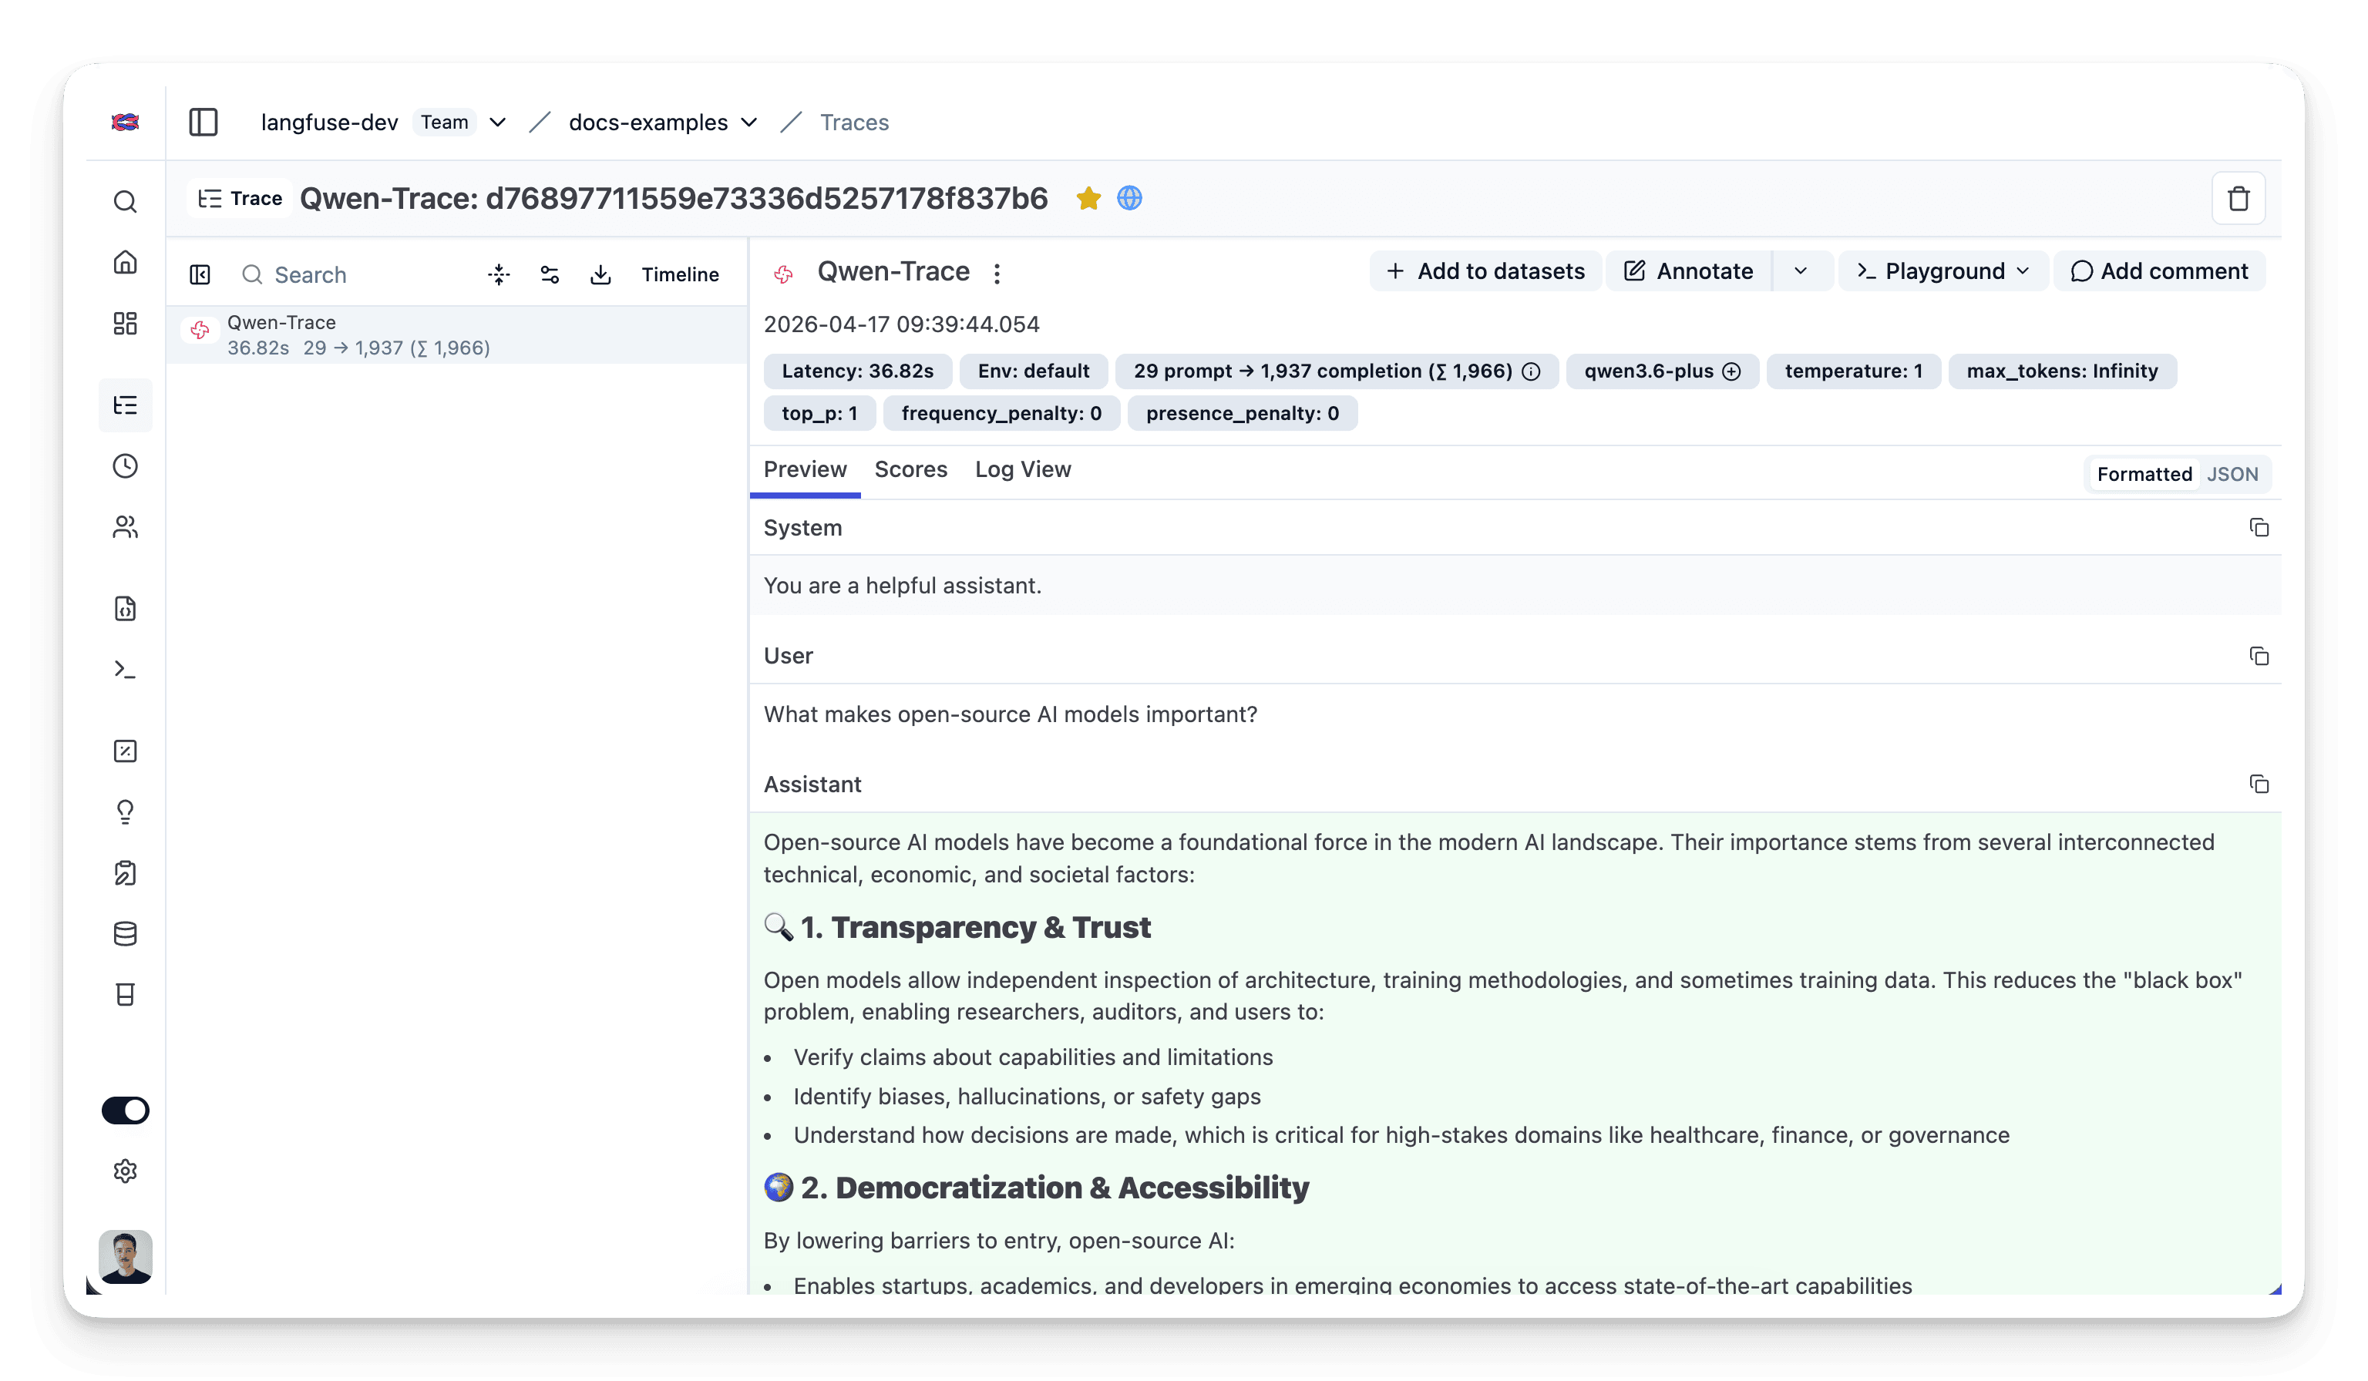
Task: Open Datasets database icon in sidebar
Action: click(x=125, y=934)
